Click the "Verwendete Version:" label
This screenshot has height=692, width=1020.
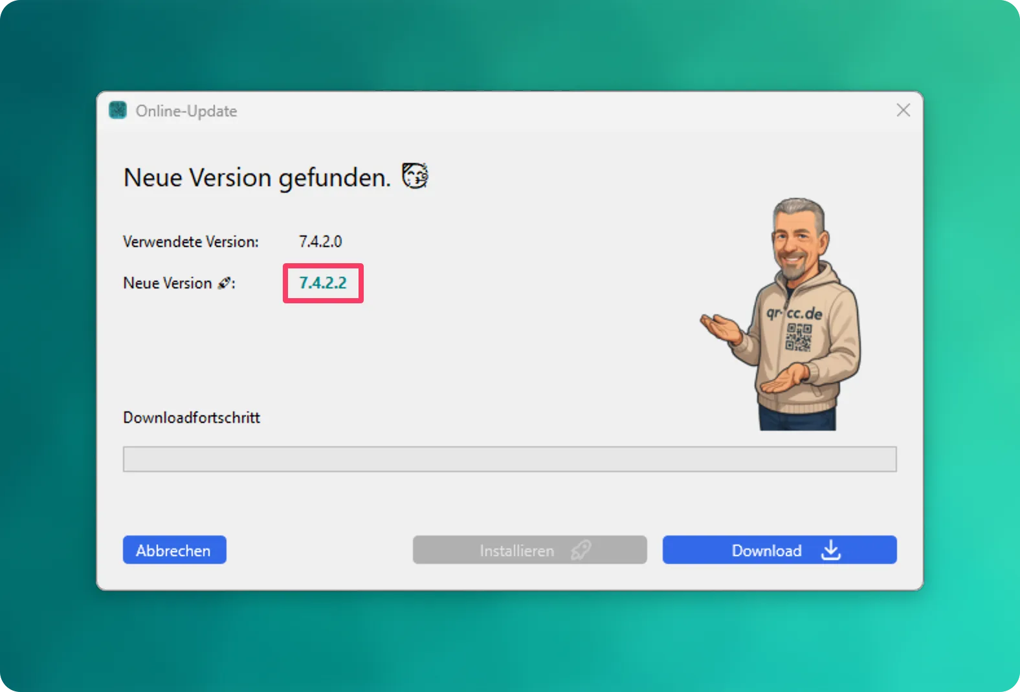[191, 242]
